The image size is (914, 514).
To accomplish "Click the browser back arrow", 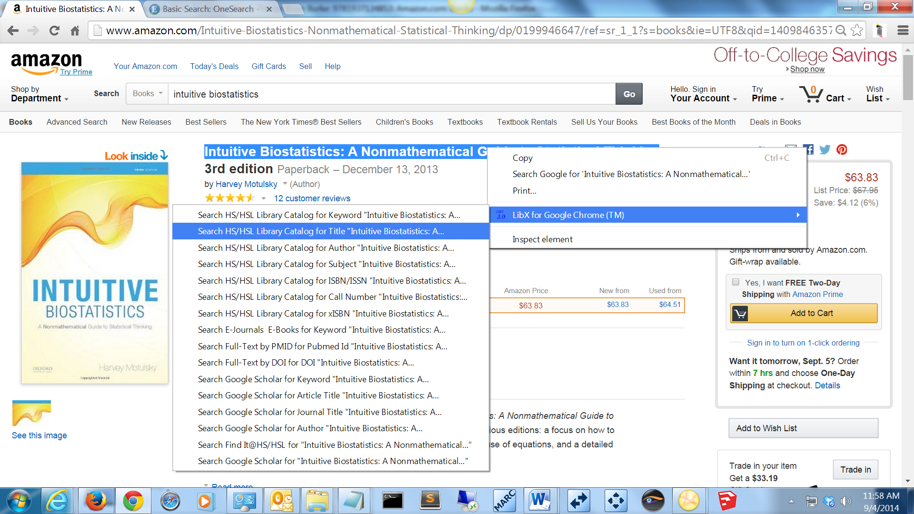I will point(13,31).
